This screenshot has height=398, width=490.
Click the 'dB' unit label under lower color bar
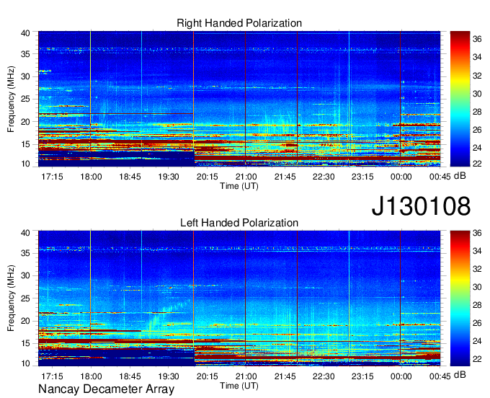click(x=460, y=375)
